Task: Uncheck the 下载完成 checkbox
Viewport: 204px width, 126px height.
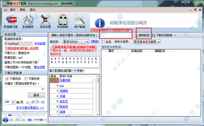Action: [7, 78]
